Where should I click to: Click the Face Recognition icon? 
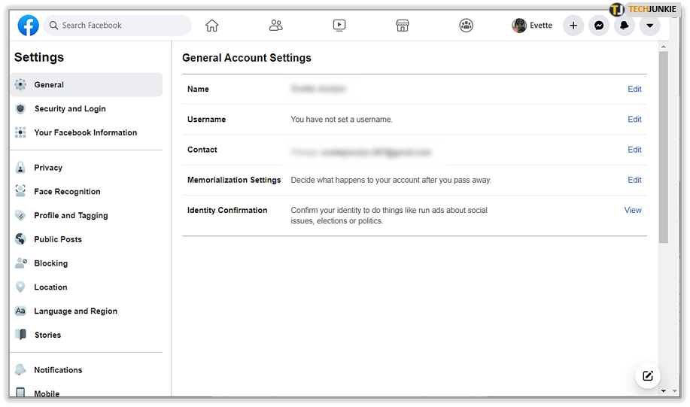[20, 191]
